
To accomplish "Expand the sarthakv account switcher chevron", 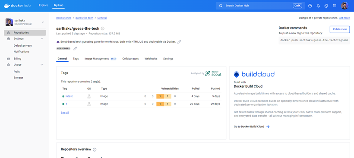I will [x=43, y=22].
